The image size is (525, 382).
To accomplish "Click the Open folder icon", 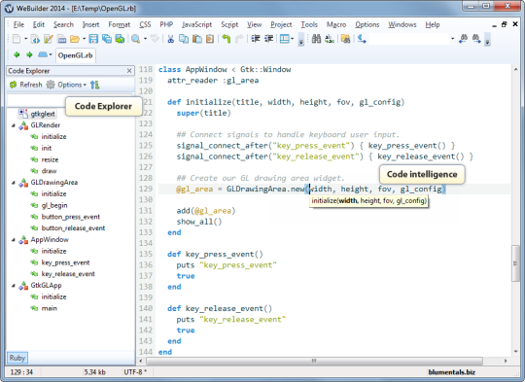I will click(x=75, y=39).
